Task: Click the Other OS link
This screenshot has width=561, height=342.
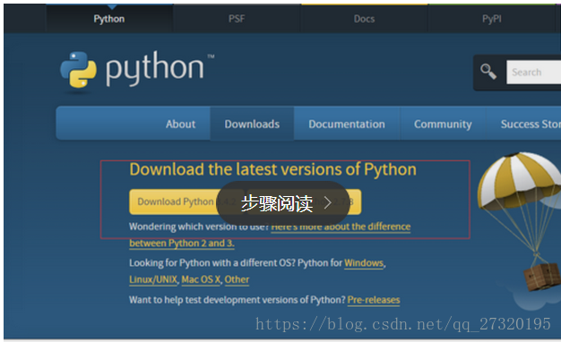Action: [237, 279]
